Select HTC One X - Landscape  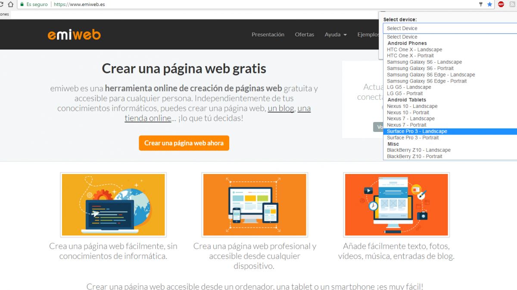[x=450, y=49]
